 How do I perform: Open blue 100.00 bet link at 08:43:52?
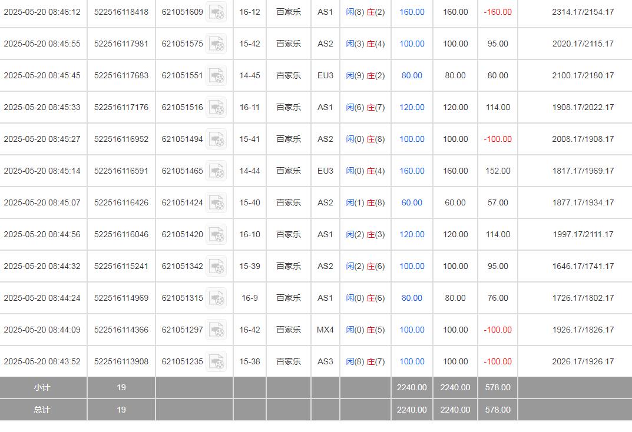(x=412, y=361)
